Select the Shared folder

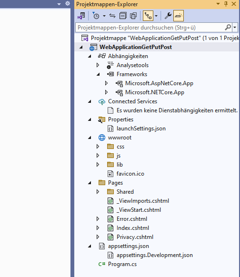125,192
